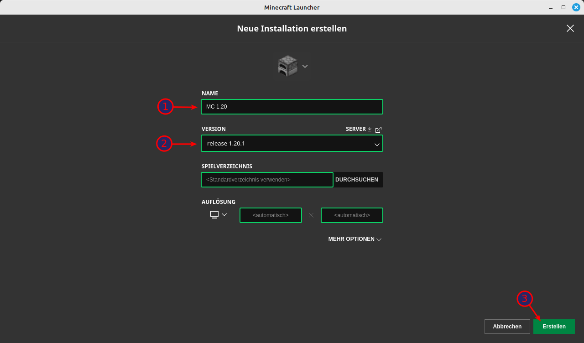Focus the Spielverzeichnis directory field

pyautogui.click(x=267, y=180)
